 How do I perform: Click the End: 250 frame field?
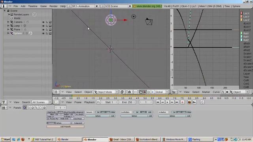(x=127, y=102)
